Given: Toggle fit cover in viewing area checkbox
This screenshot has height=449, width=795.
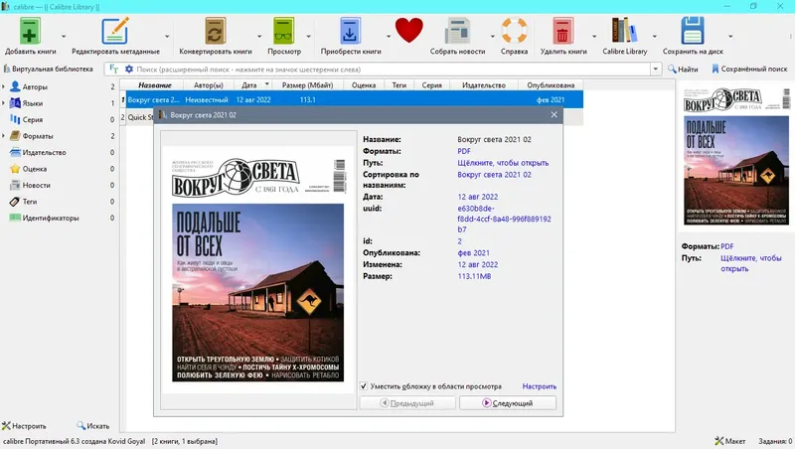Looking at the screenshot, I should pyautogui.click(x=364, y=386).
